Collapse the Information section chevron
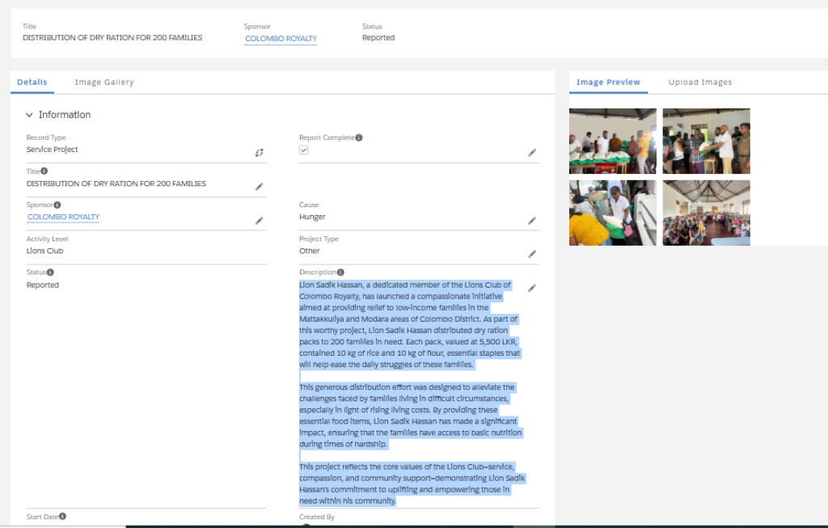Screen dimensions: 828x528 click(x=30, y=115)
